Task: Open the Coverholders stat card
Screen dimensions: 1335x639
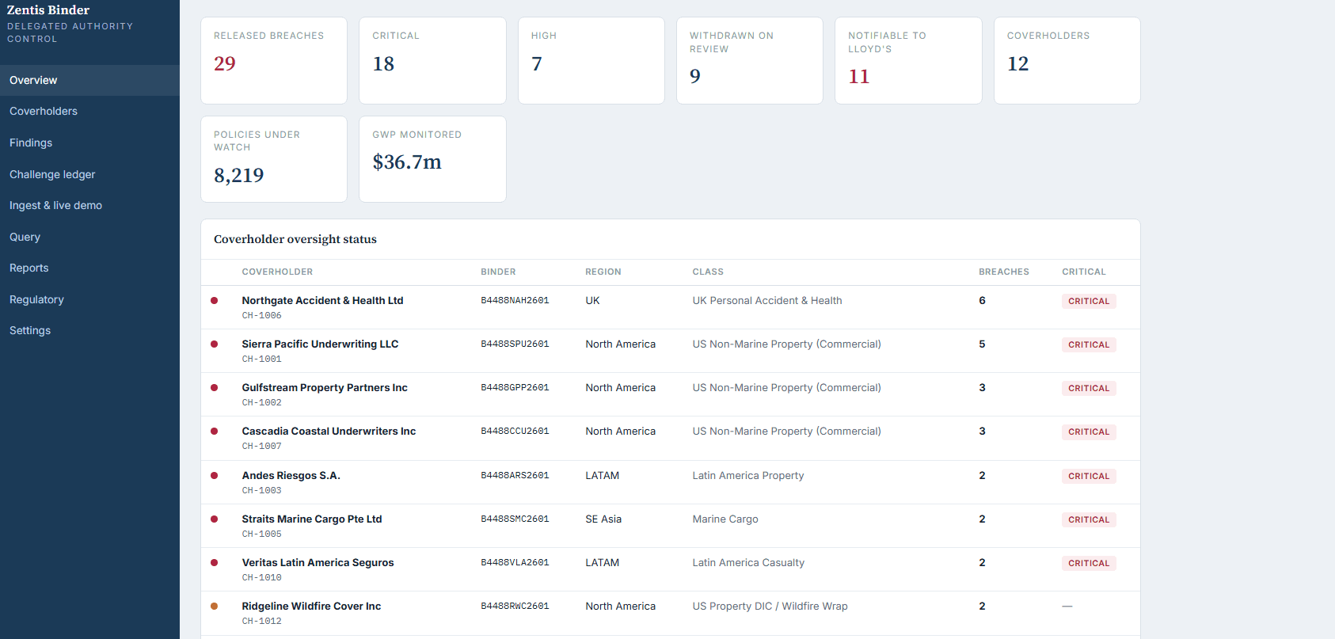Action: pos(1067,60)
